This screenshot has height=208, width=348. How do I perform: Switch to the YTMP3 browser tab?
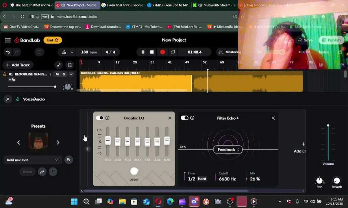click(168, 5)
